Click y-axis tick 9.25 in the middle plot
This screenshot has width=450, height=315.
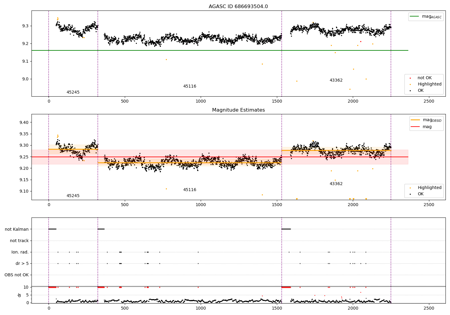pos(24,157)
